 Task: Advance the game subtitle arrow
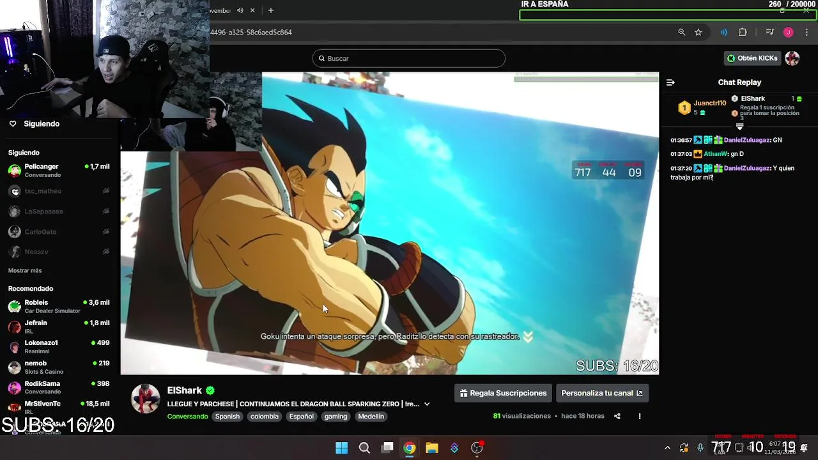pyautogui.click(x=528, y=337)
